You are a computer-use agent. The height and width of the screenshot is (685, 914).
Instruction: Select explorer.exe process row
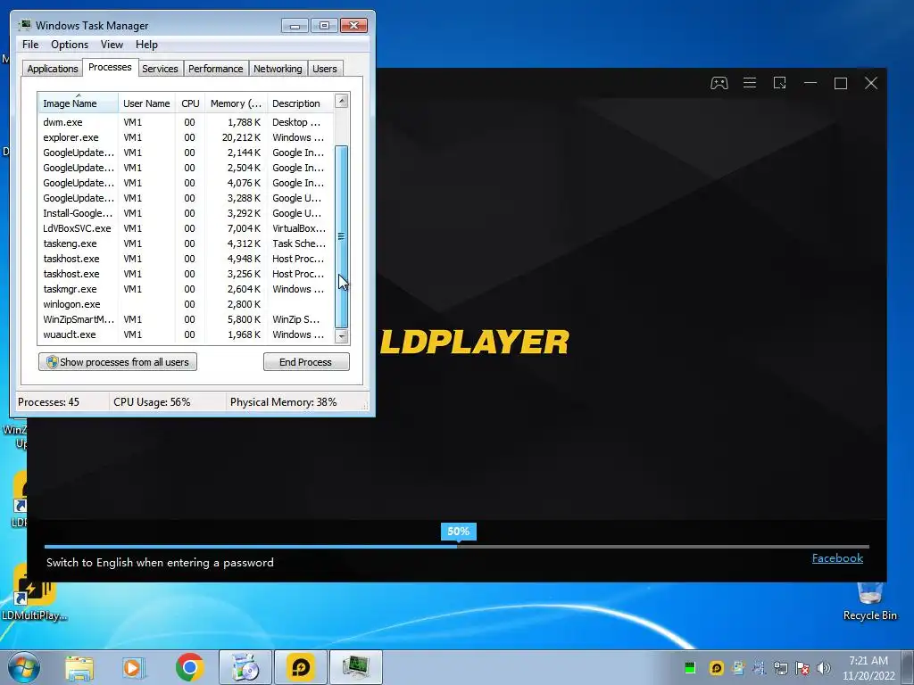click(186, 137)
